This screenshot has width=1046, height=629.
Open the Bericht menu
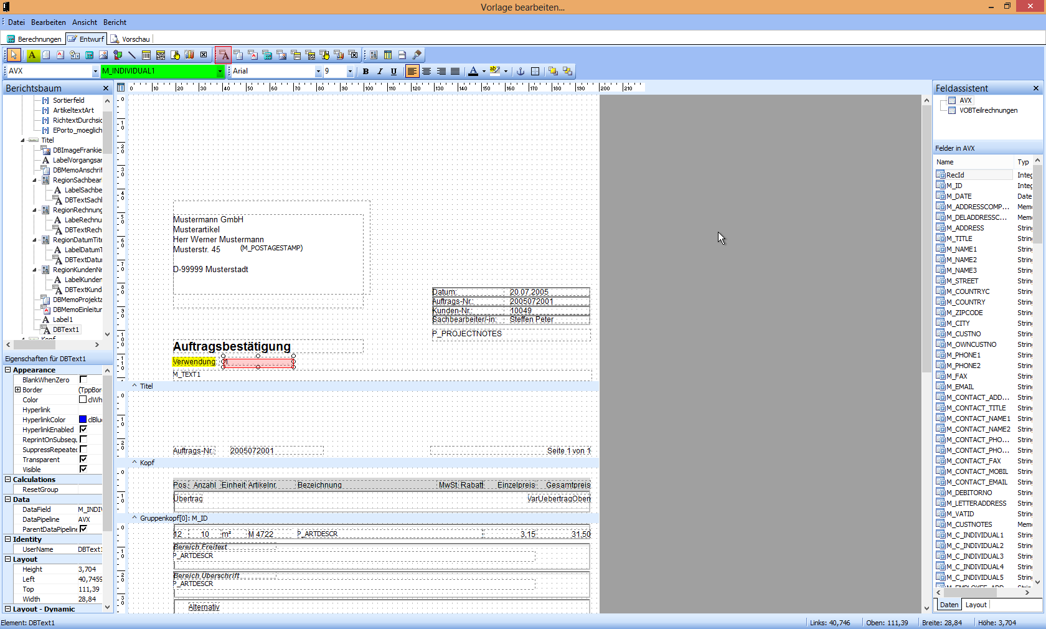(115, 22)
